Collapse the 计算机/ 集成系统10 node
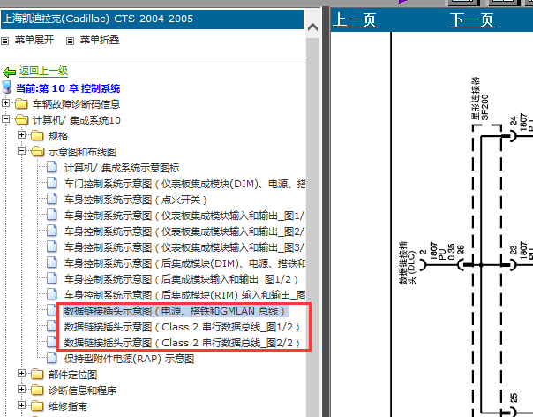 pos(6,118)
